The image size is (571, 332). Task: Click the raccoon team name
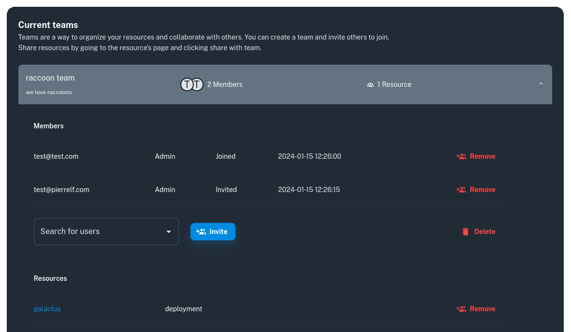click(50, 78)
